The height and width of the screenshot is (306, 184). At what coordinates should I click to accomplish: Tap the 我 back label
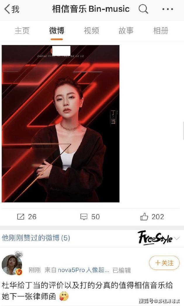[15, 9]
